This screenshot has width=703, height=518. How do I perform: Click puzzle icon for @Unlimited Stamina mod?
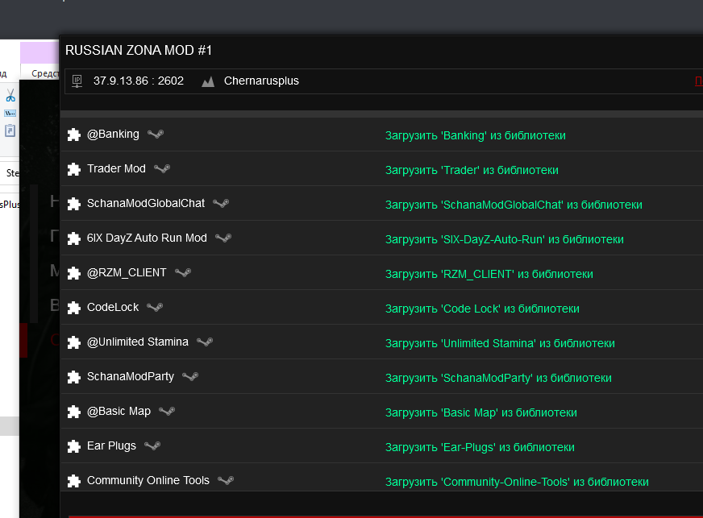pos(73,342)
